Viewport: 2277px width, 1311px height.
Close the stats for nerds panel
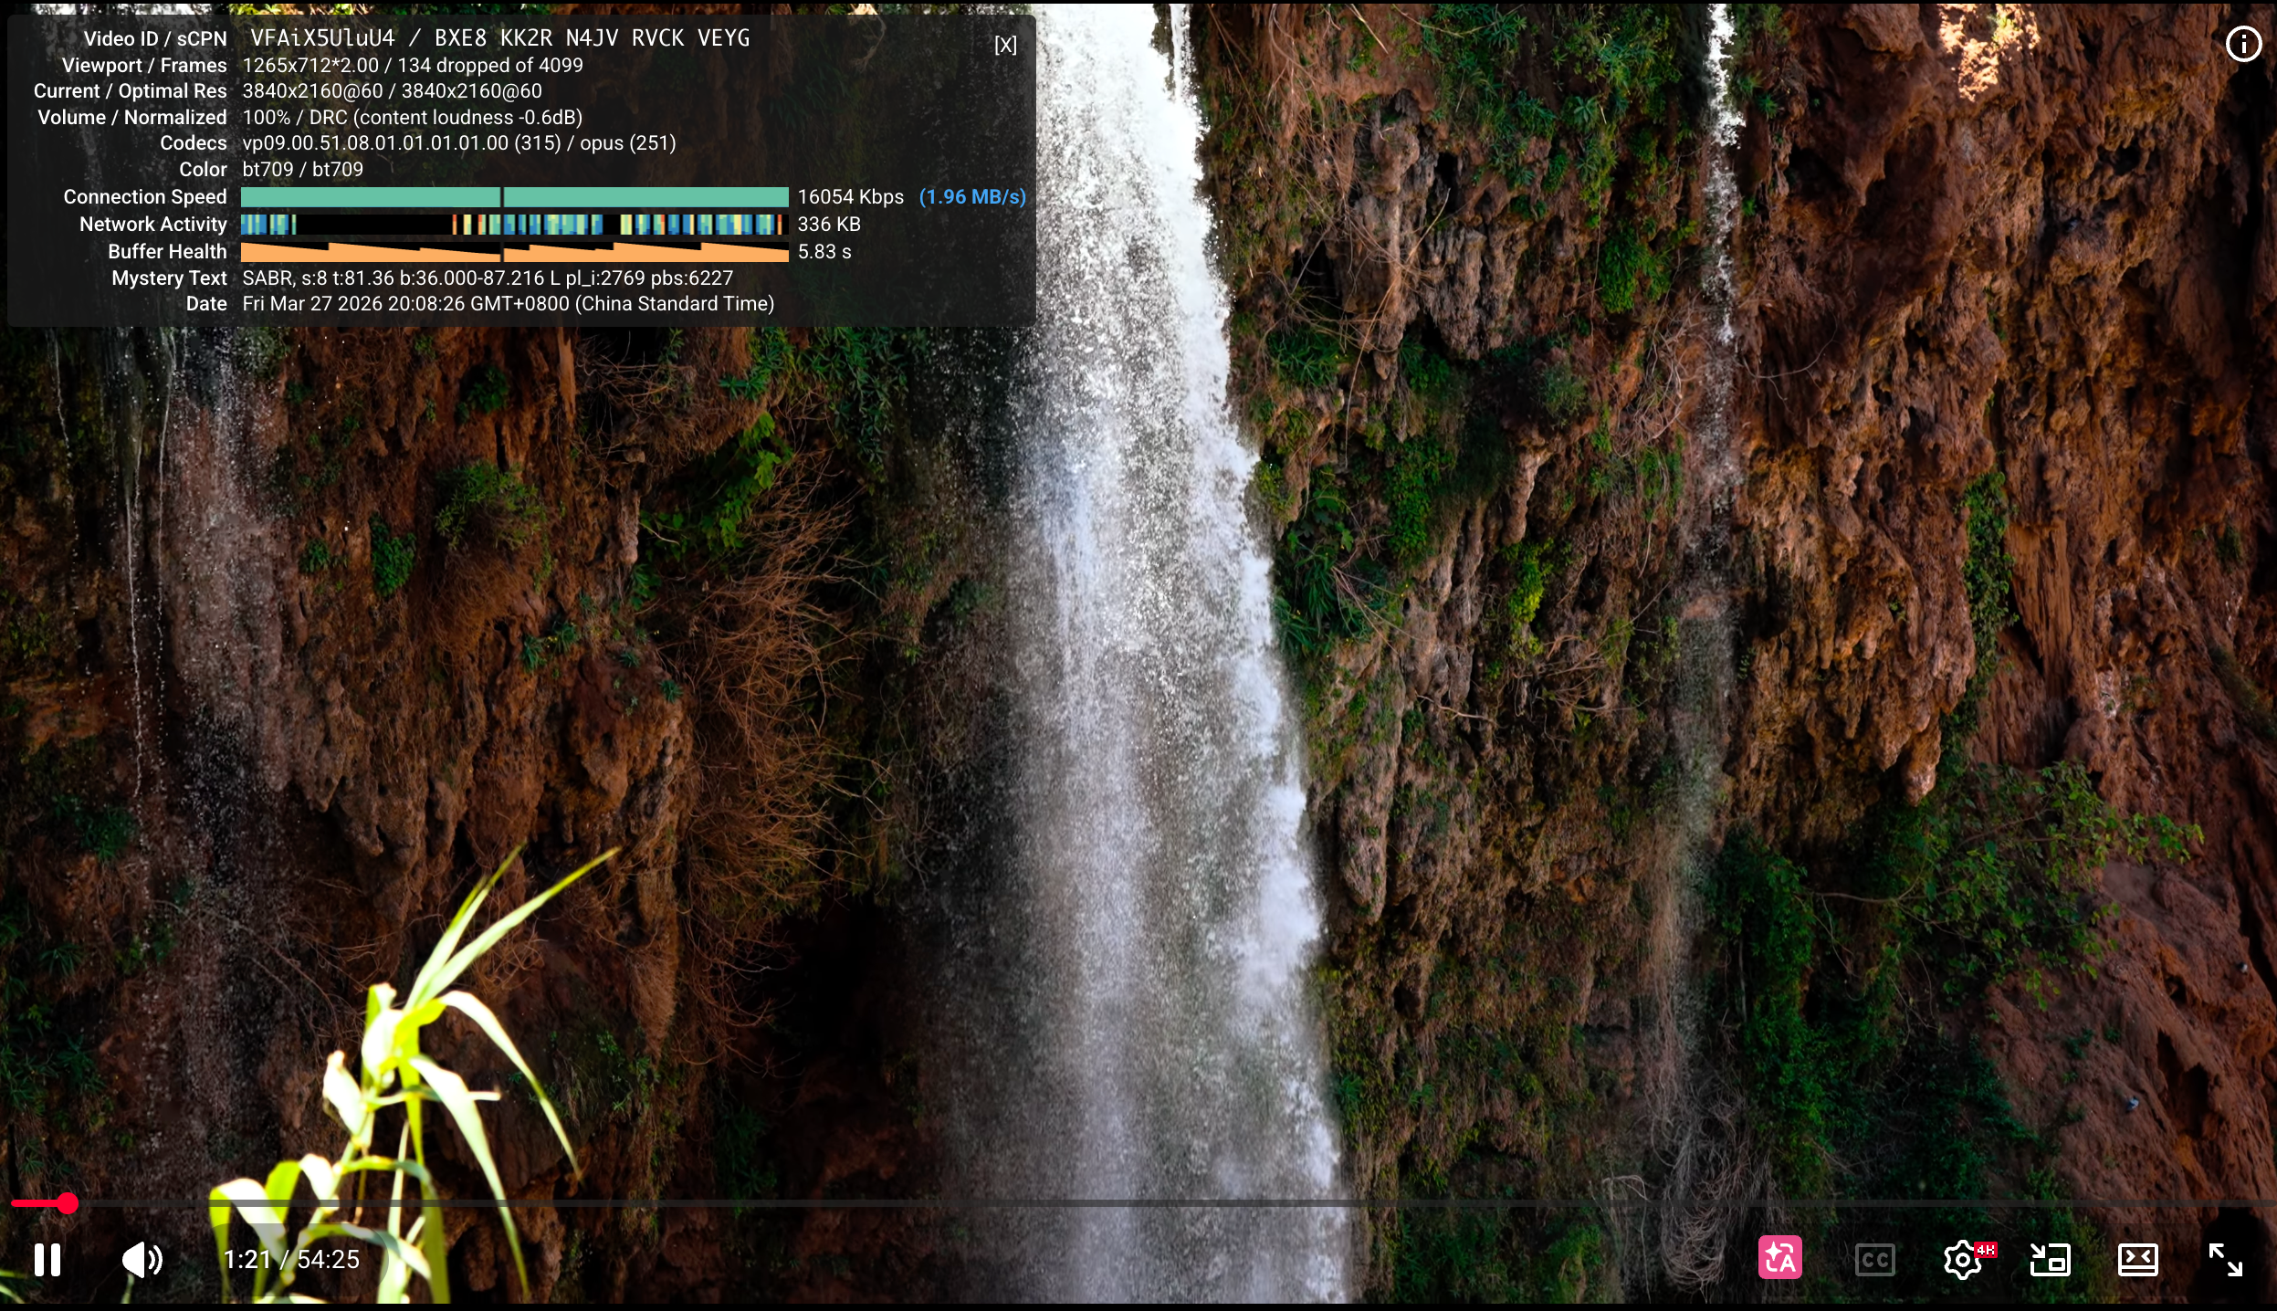pyautogui.click(x=1005, y=45)
